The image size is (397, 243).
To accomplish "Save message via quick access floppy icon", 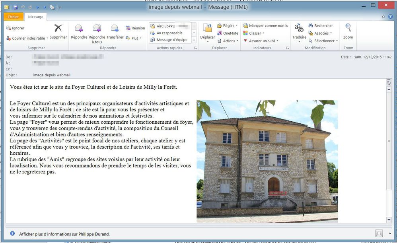I will (16, 7).
